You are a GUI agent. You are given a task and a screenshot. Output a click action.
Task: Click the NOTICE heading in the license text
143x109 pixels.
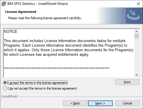11,31
